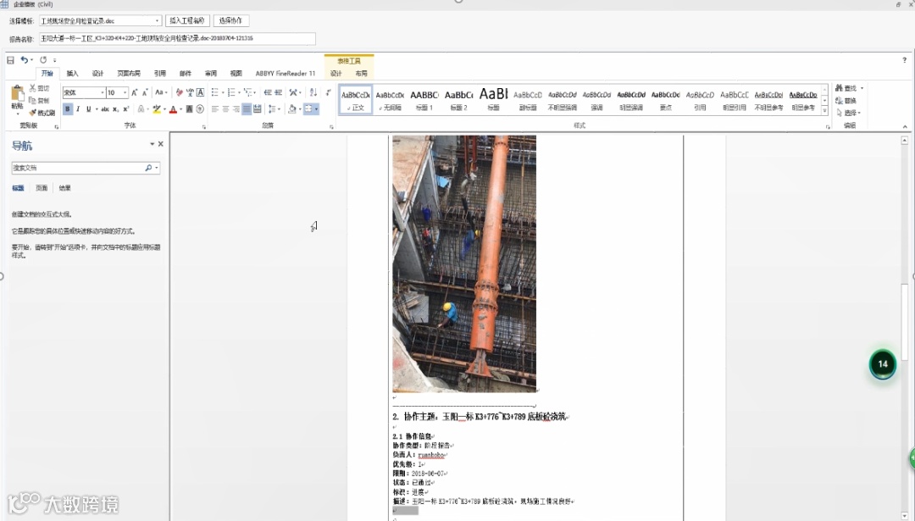Click the Sort icon in paragraph group
The height and width of the screenshot is (521, 915).
[x=313, y=92]
